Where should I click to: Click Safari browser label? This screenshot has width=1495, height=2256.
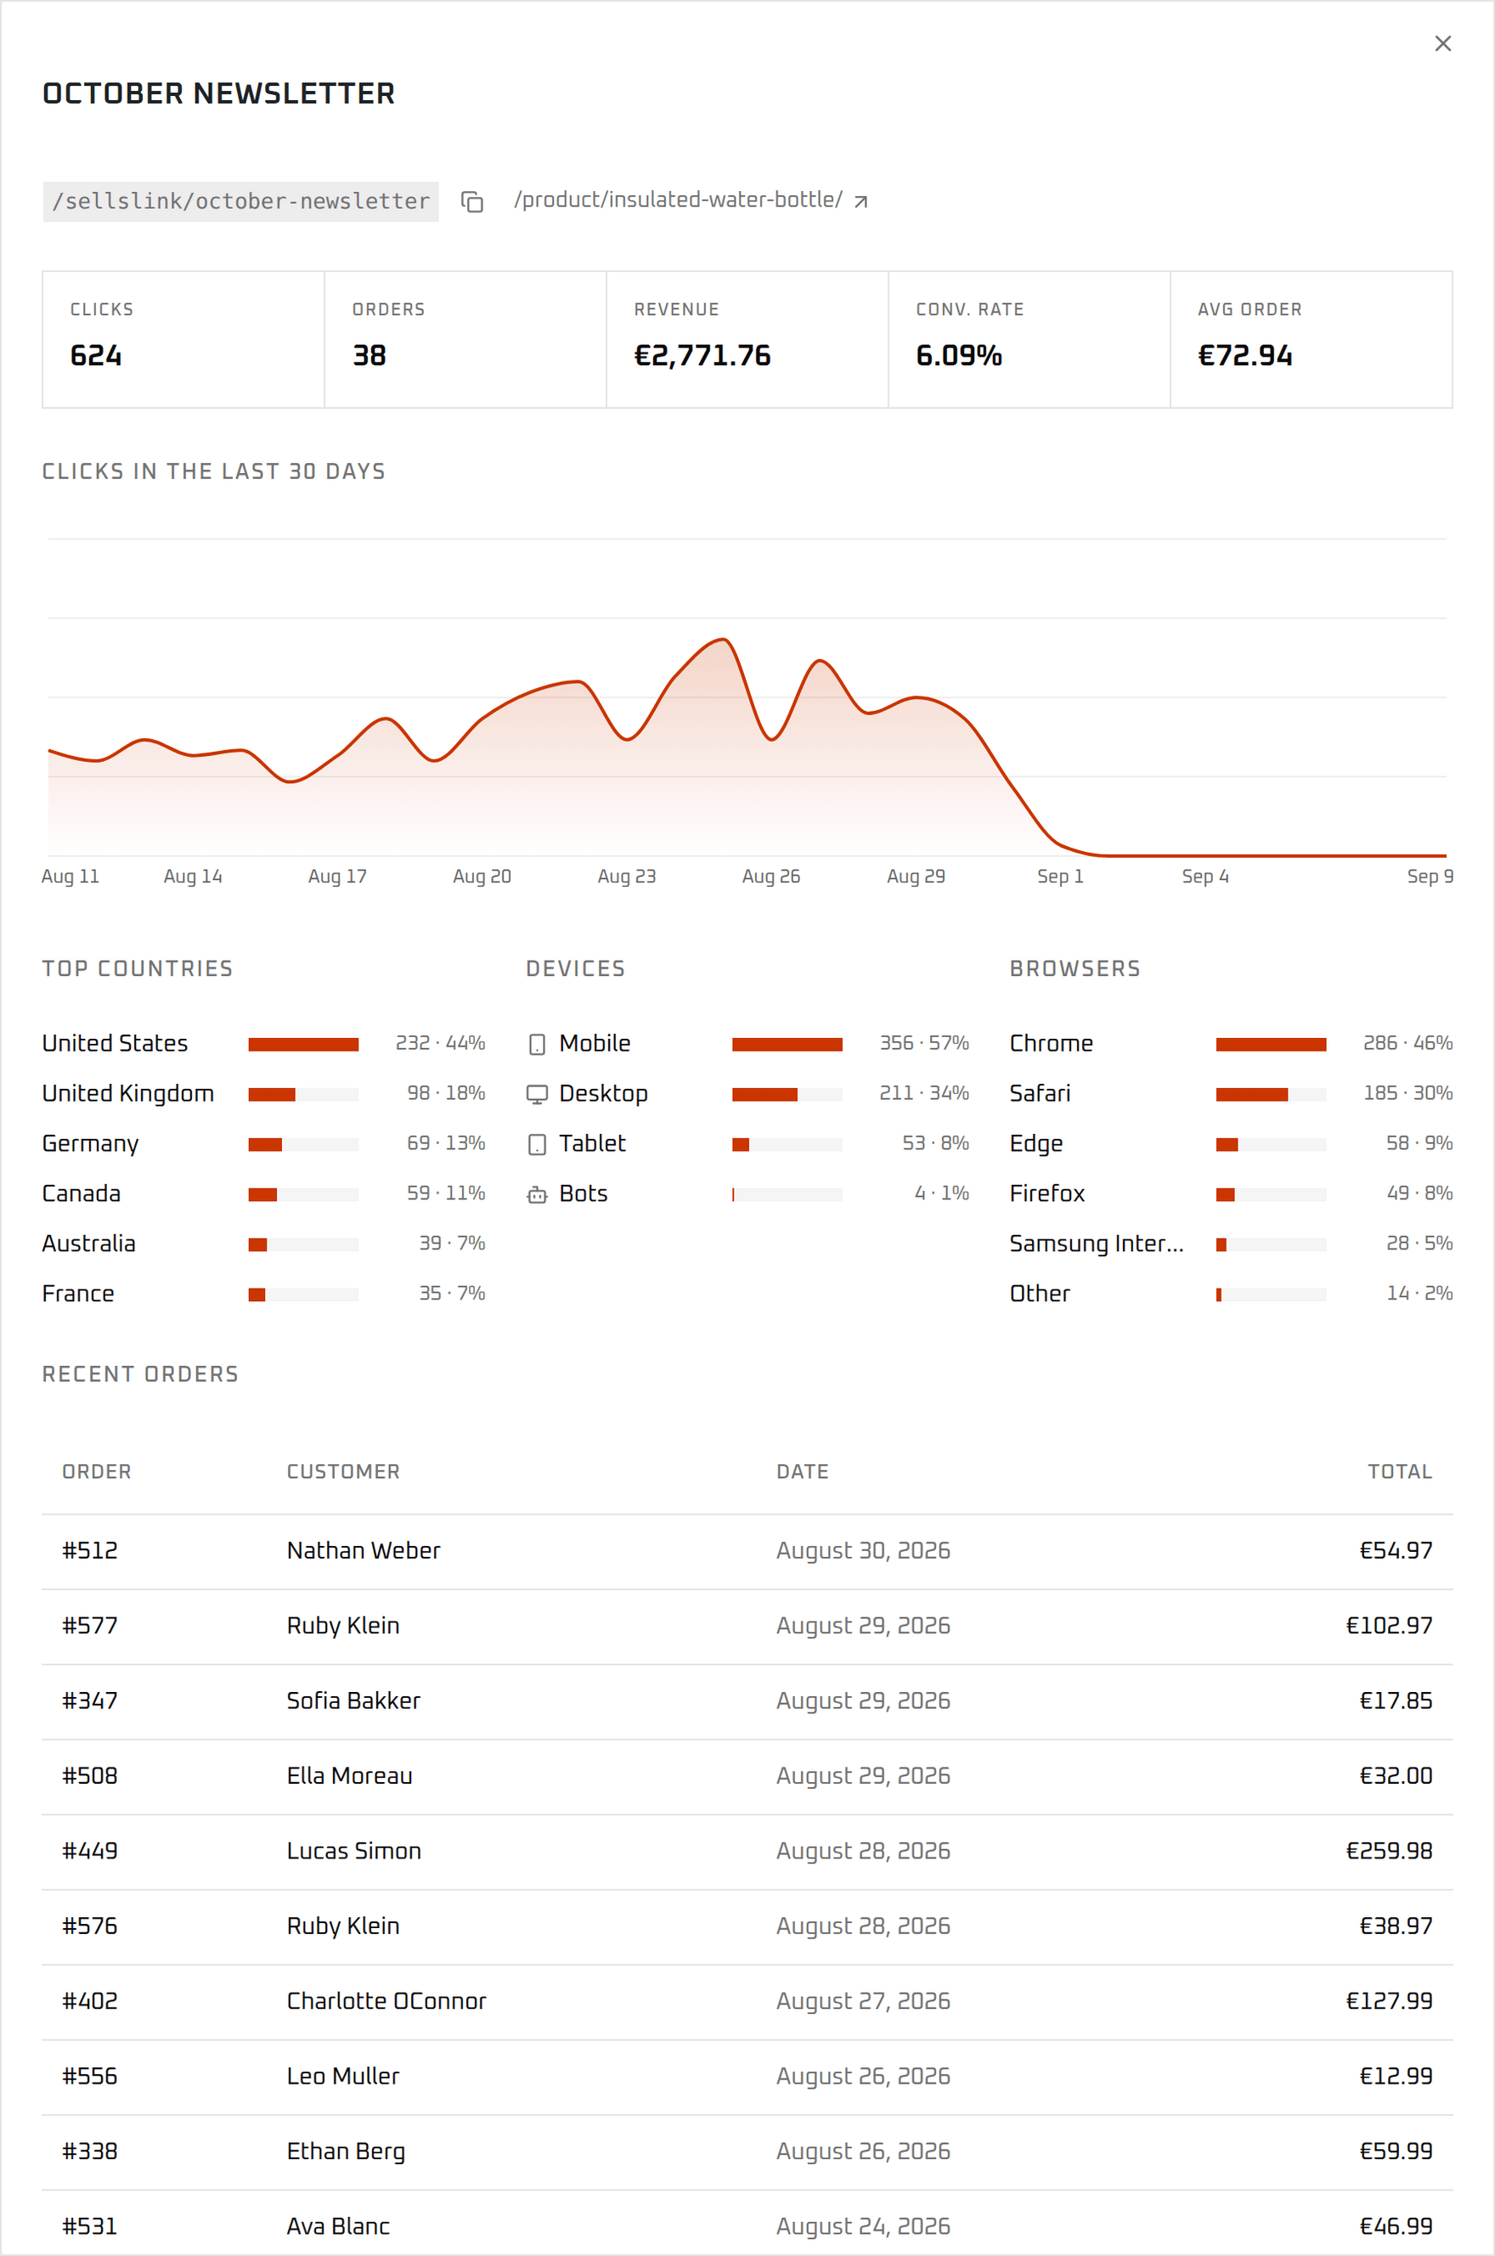1041,1094
